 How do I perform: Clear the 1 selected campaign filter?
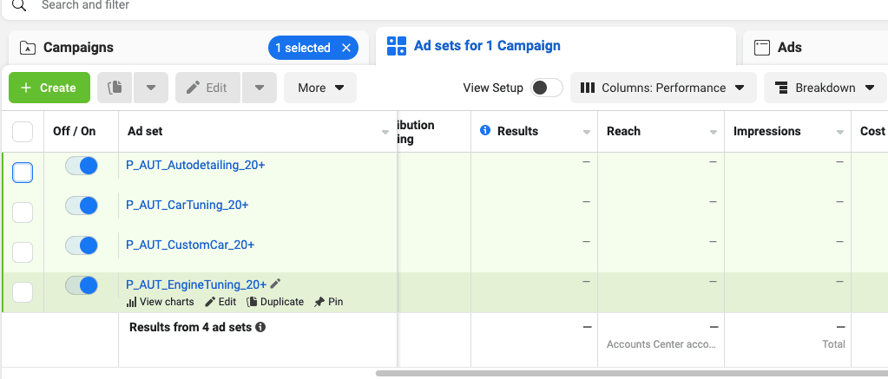[346, 48]
